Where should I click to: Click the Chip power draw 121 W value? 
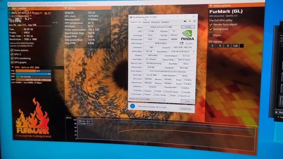91,40
